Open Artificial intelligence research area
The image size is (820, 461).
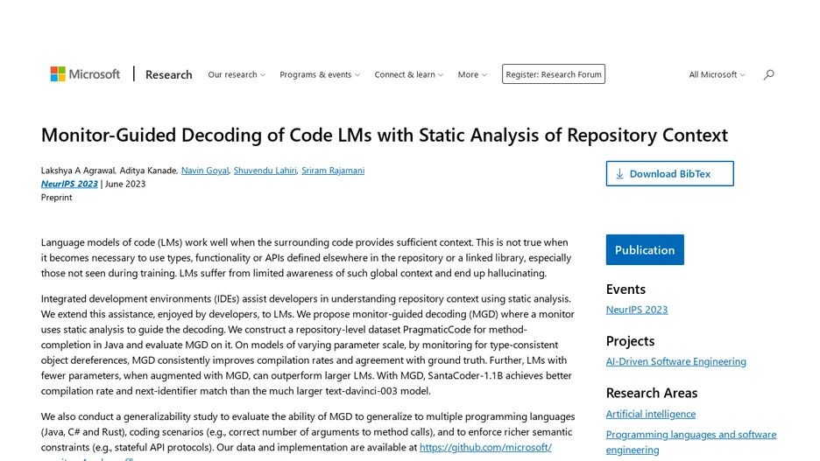[651, 414]
